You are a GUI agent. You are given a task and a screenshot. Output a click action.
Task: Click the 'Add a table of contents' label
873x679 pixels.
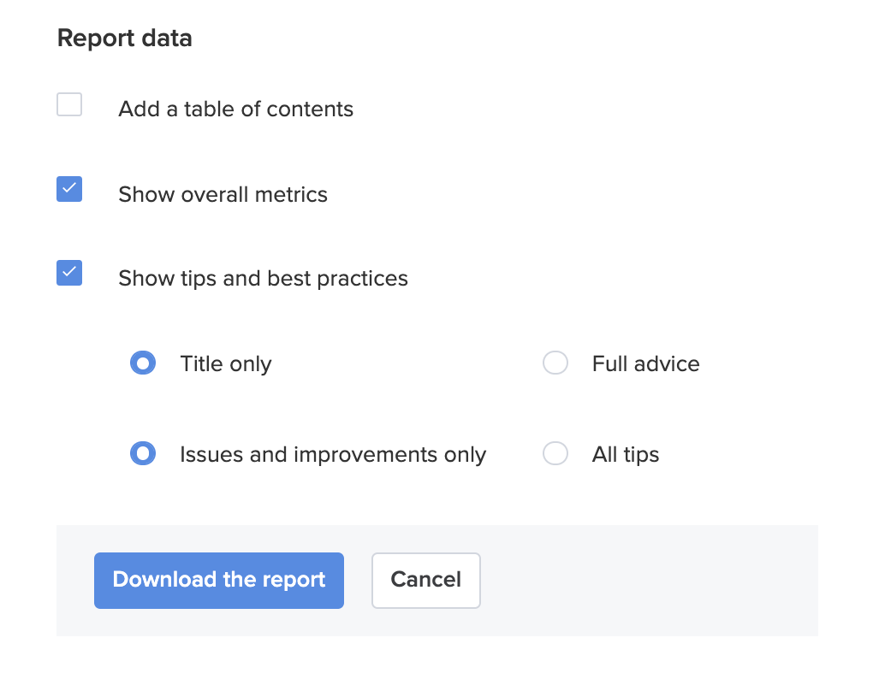[235, 109]
